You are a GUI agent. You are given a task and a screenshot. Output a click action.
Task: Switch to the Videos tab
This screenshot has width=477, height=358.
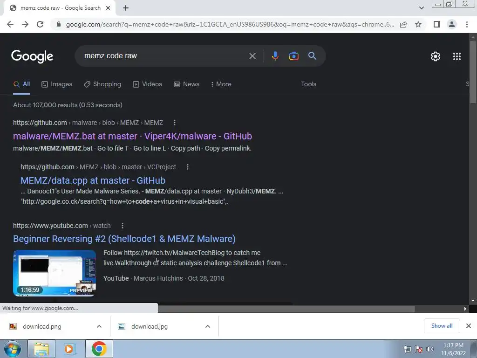(x=148, y=84)
